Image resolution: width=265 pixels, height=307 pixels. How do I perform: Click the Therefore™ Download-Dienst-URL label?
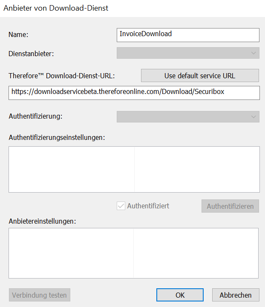coord(62,76)
